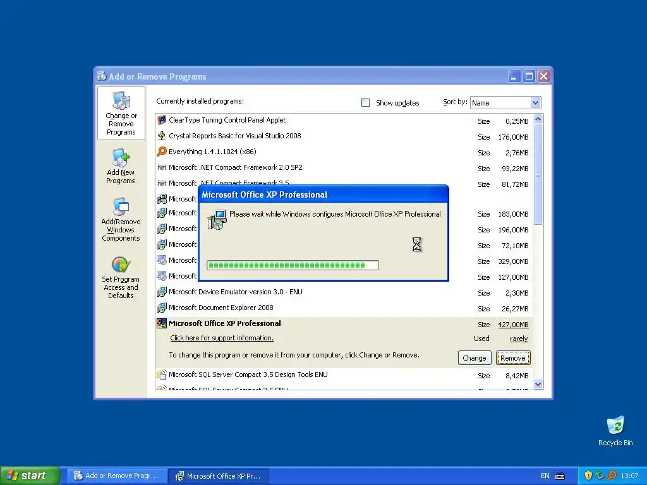Click the 2,76MB size value
Image resolution: width=647 pixels, height=485 pixels.
tap(517, 153)
